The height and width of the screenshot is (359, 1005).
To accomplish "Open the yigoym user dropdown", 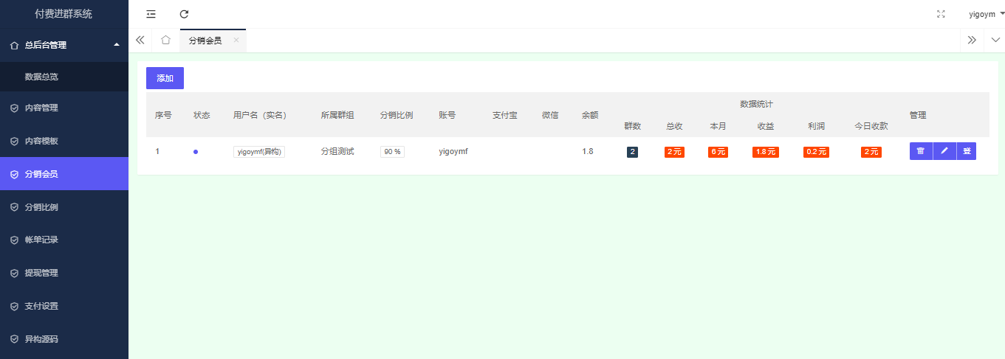I will coord(987,14).
